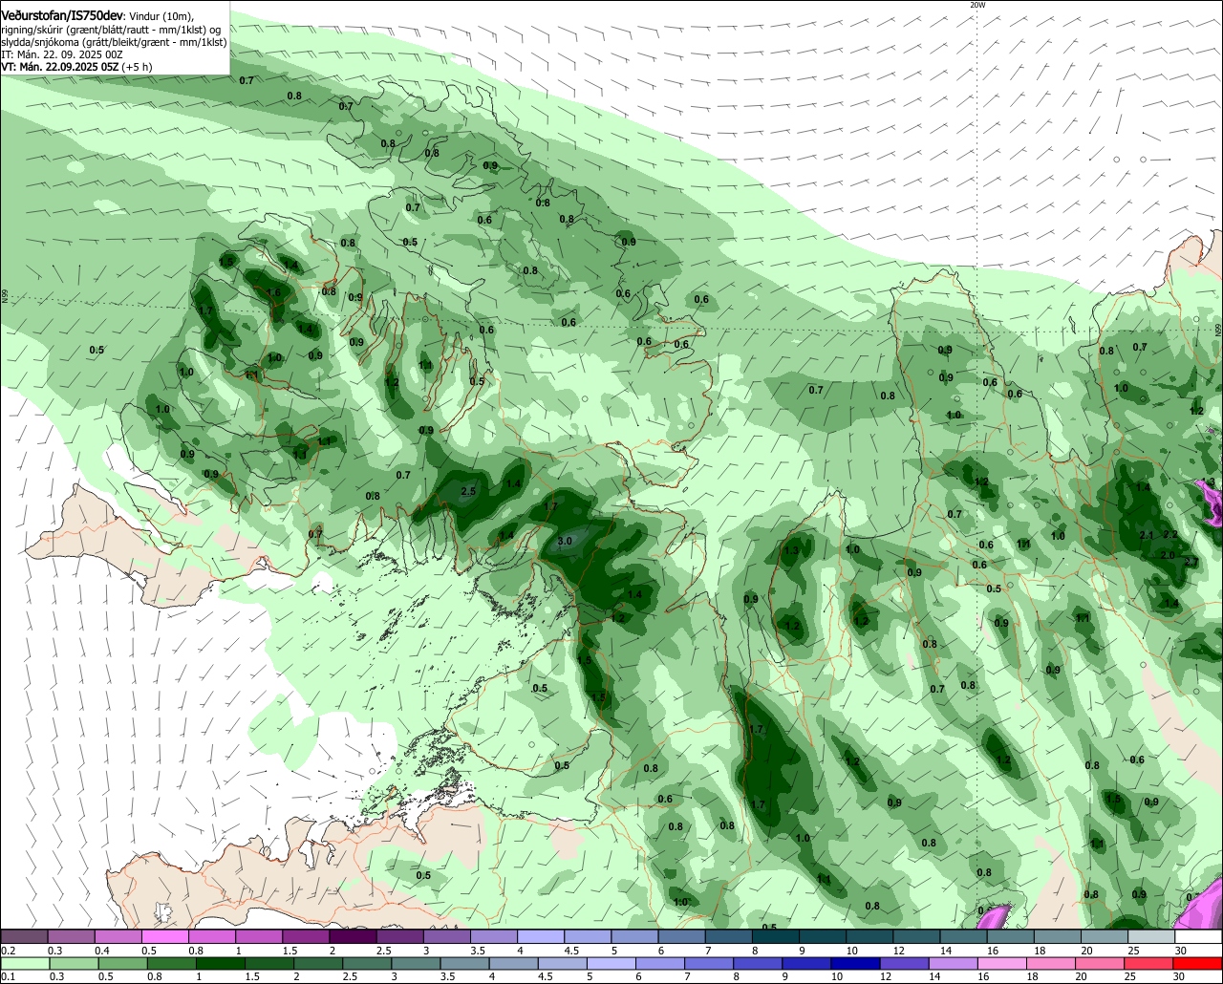Click the 2.0 precipitation value on the map
The width and height of the screenshot is (1223, 984).
click(x=1167, y=555)
